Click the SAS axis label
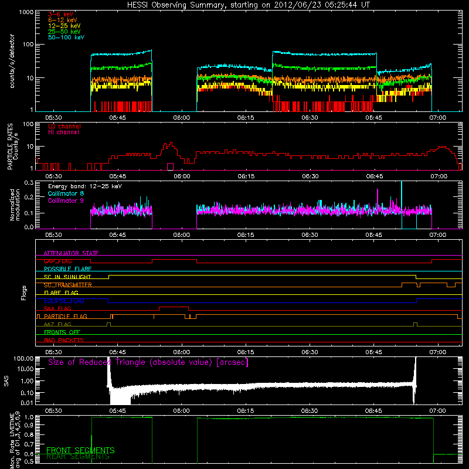The height and width of the screenshot is (469, 469). [x=6, y=381]
